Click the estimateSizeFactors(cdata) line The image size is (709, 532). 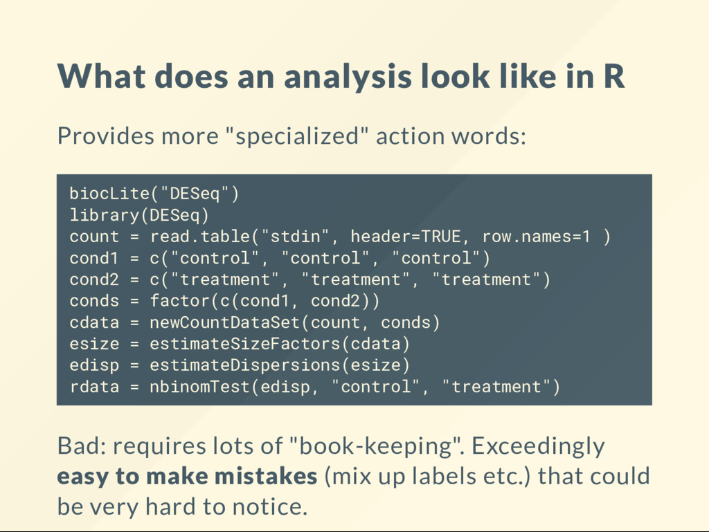[240, 344]
